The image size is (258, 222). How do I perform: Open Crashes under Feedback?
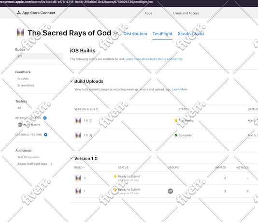pos(23,79)
